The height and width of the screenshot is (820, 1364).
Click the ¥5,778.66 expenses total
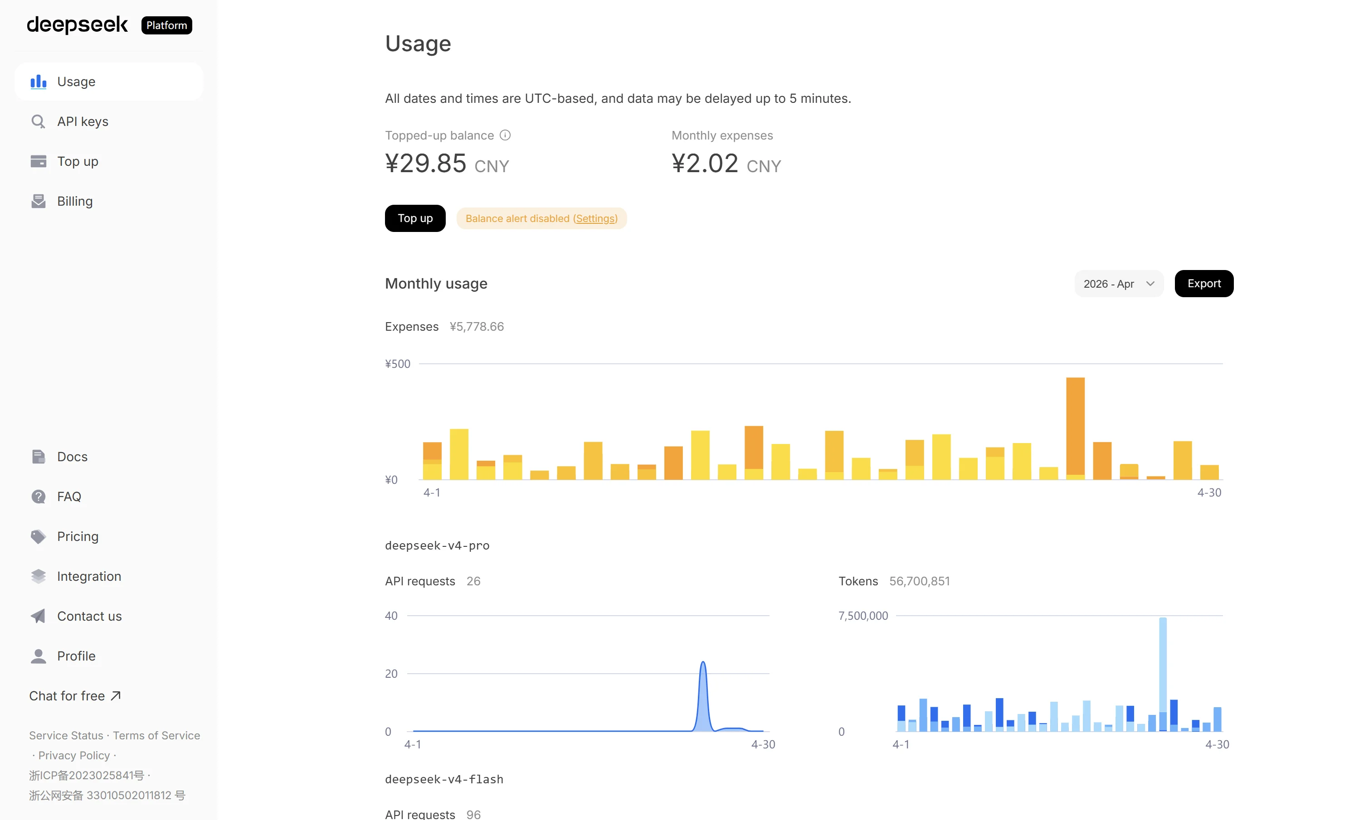pyautogui.click(x=477, y=327)
